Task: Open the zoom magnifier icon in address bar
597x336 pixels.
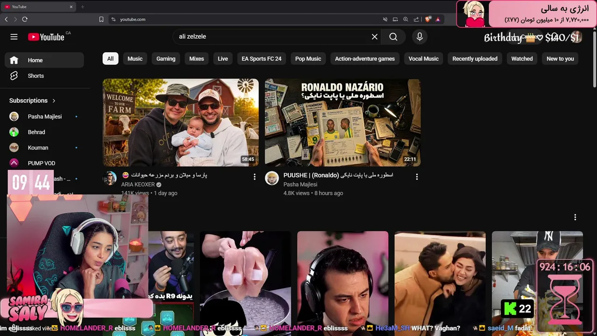Action: tap(405, 19)
